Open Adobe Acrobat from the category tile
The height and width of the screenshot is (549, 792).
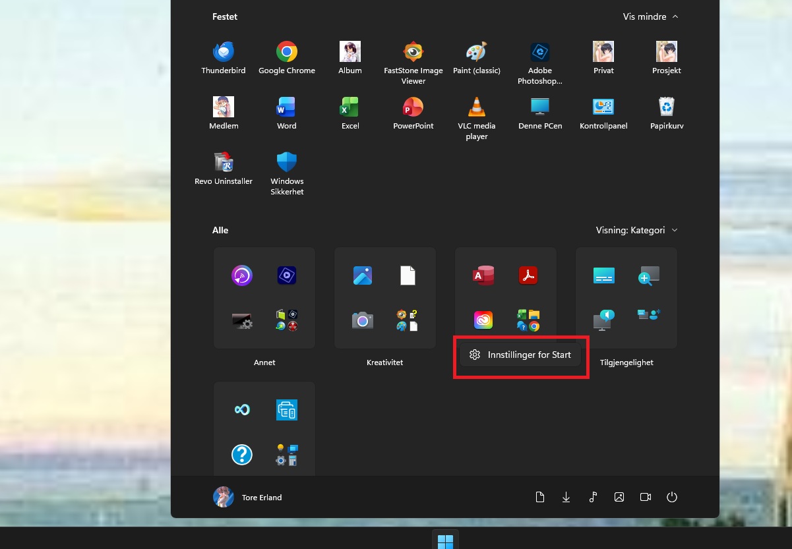(528, 275)
